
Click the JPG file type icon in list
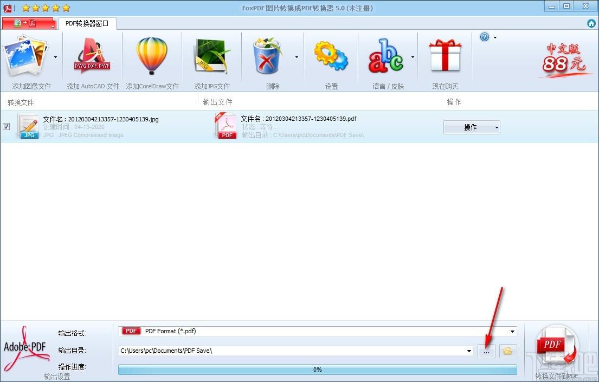28,126
